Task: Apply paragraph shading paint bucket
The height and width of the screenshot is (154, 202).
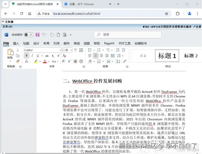Action: (x=90, y=61)
